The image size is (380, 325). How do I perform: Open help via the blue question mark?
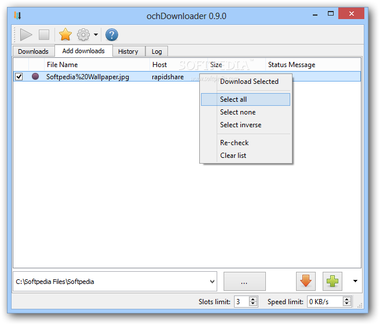(x=112, y=35)
